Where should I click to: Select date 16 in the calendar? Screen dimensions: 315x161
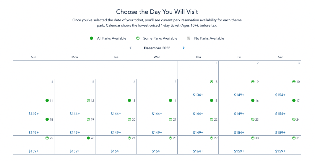(x=257, y=101)
